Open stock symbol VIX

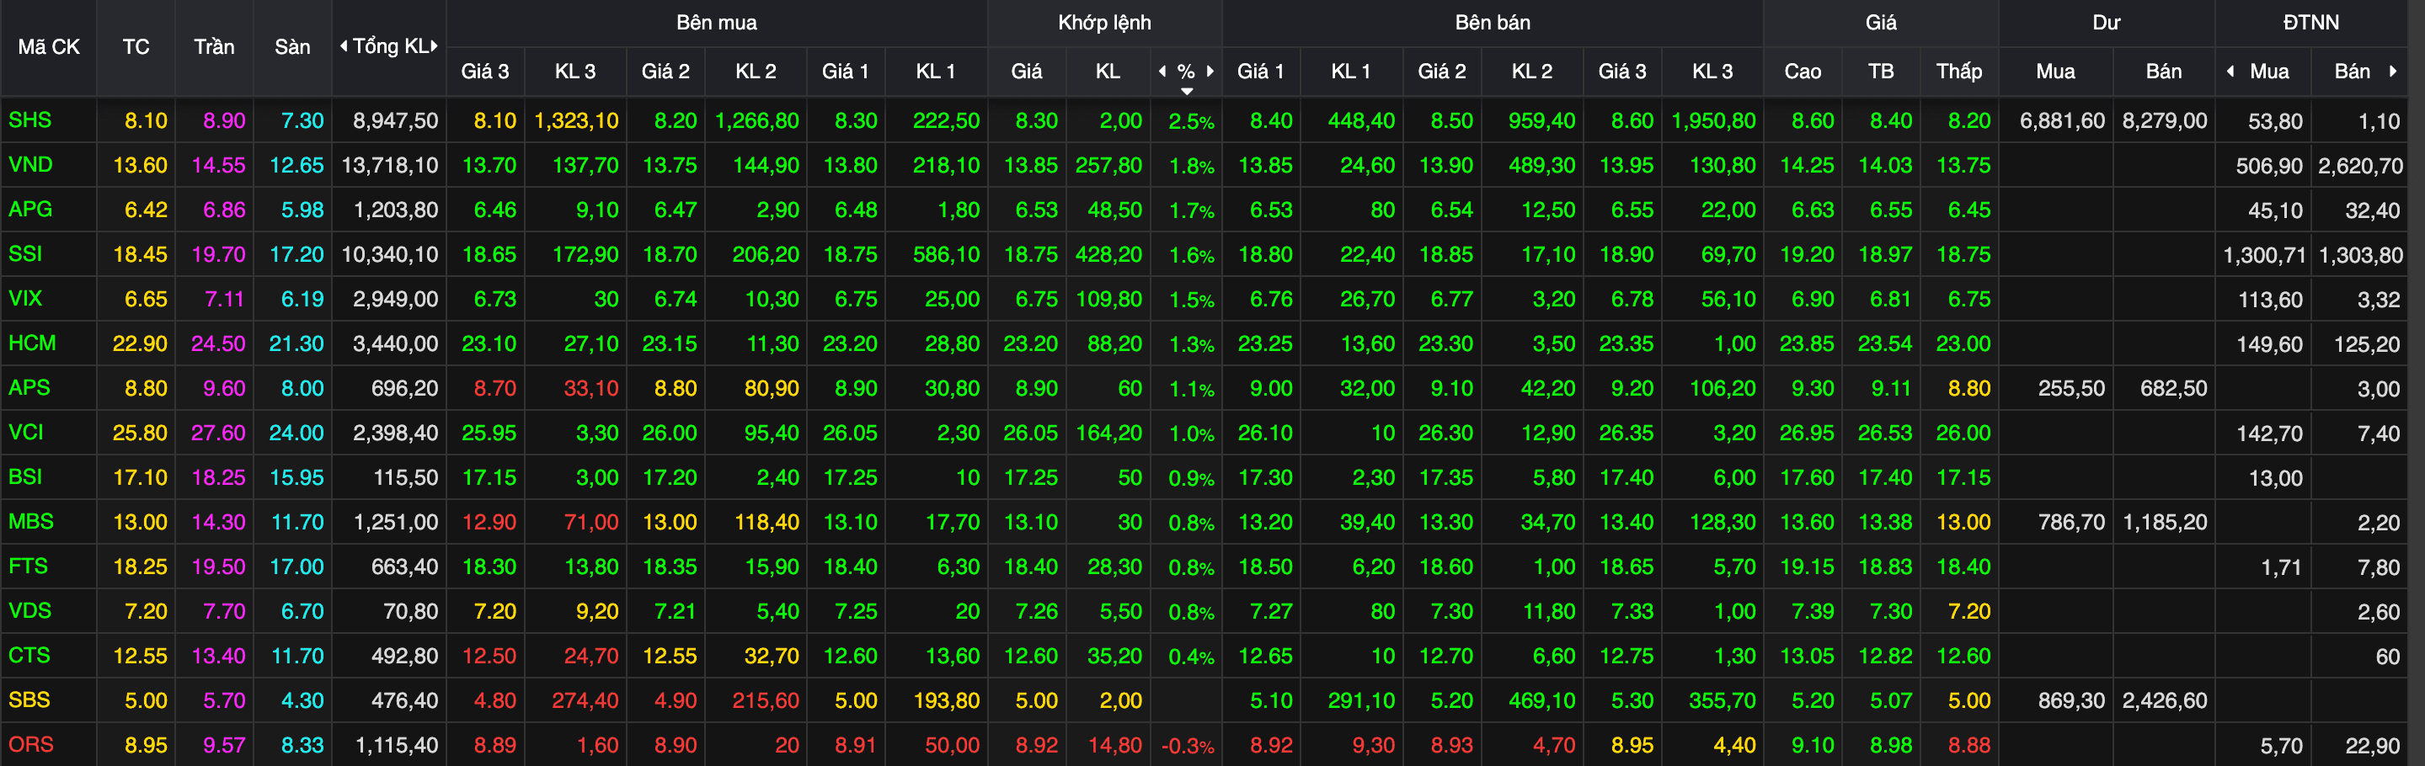pyautogui.click(x=25, y=298)
